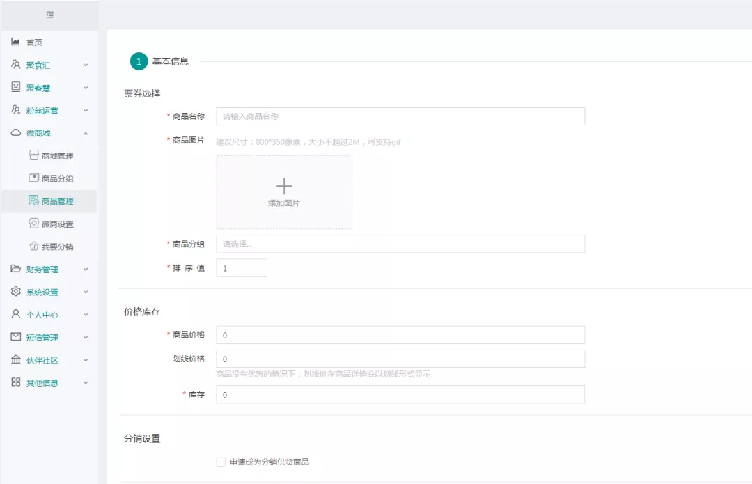The width and height of the screenshot is (752, 484).
Task: Click the image size hint 建议尺寸 text
Action: click(x=308, y=142)
